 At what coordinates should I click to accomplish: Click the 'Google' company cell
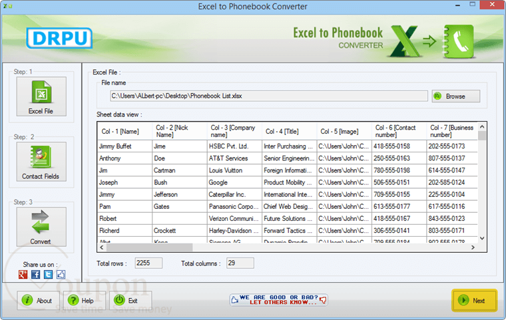(x=234, y=182)
